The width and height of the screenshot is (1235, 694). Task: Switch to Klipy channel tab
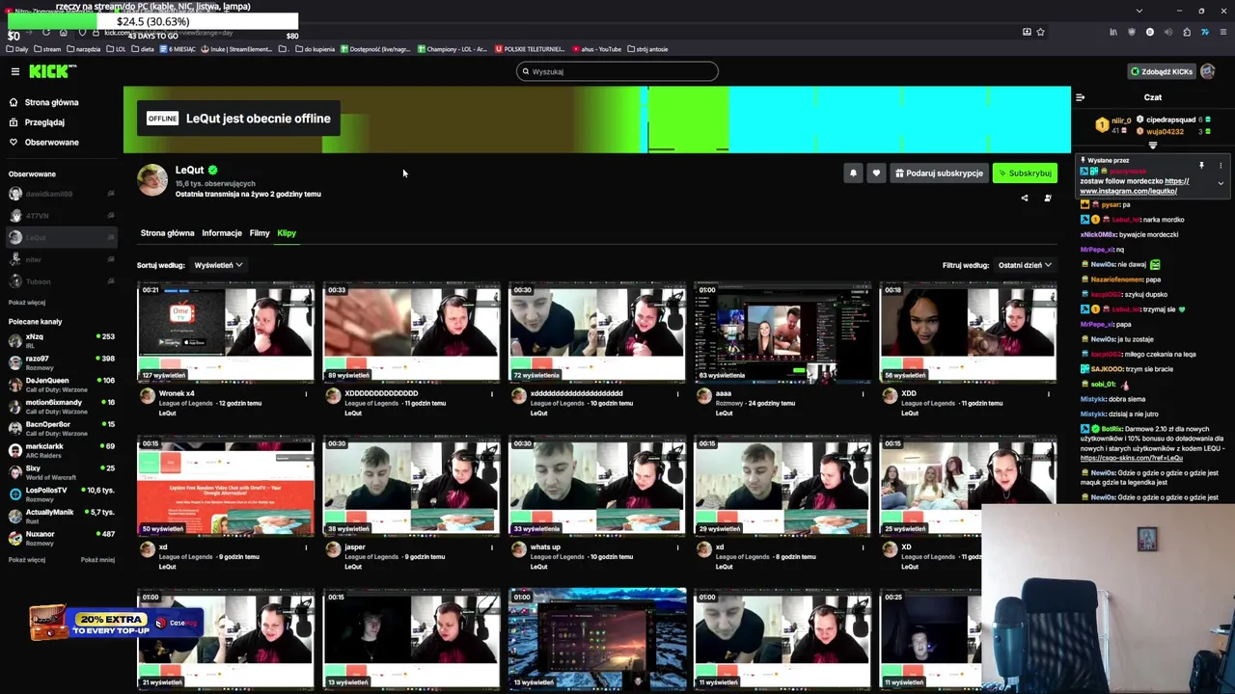pyautogui.click(x=287, y=233)
